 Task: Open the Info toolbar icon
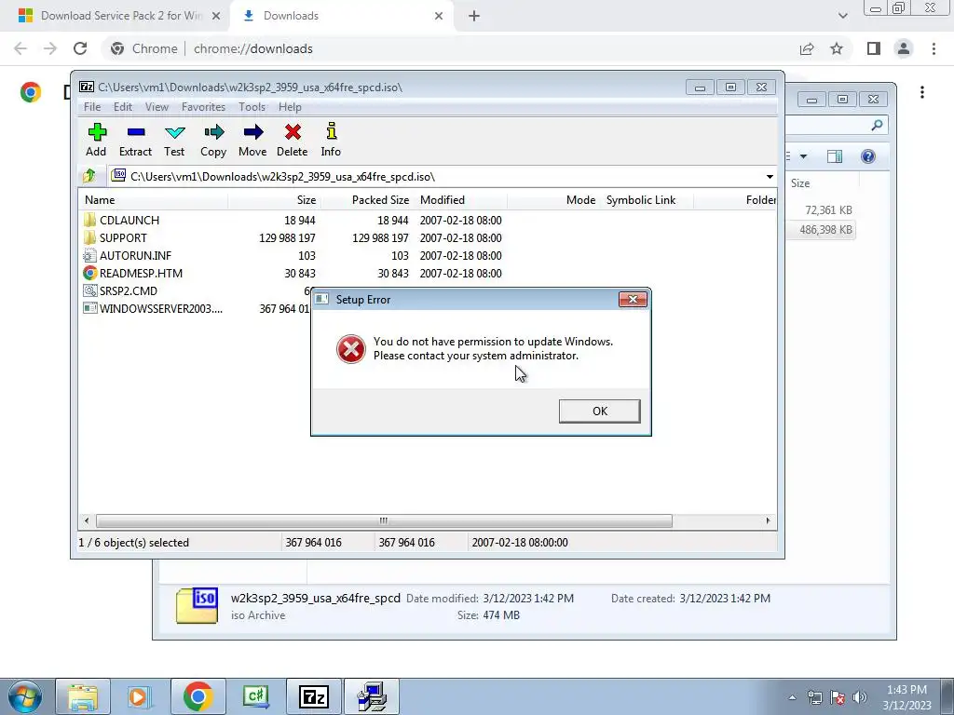(x=331, y=140)
